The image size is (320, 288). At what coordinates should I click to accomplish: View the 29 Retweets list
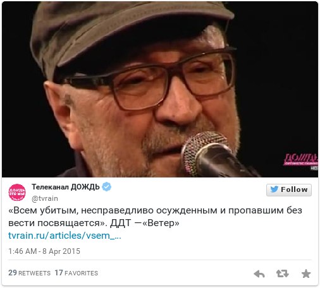[29, 273]
